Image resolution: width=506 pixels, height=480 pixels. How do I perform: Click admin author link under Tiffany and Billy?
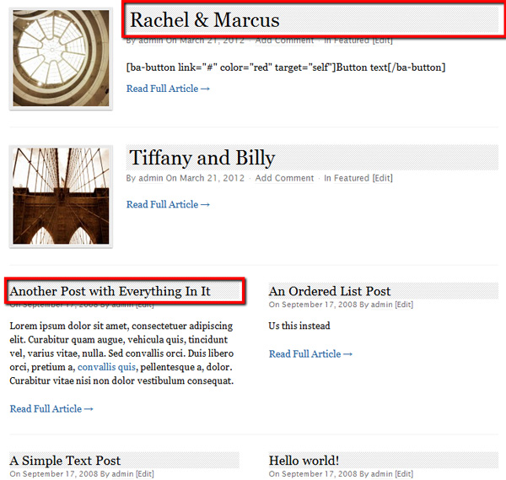(x=151, y=178)
